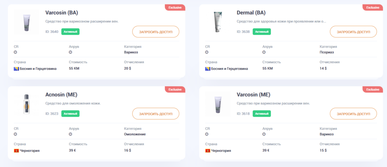Open the Acnosin (ME) bottle image
387x167 pixels.
coord(26,104)
